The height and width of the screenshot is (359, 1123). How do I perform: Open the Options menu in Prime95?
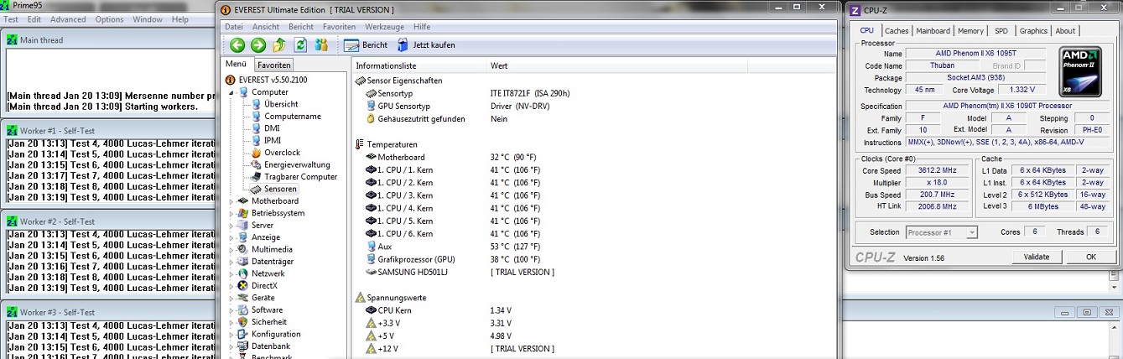(x=109, y=19)
